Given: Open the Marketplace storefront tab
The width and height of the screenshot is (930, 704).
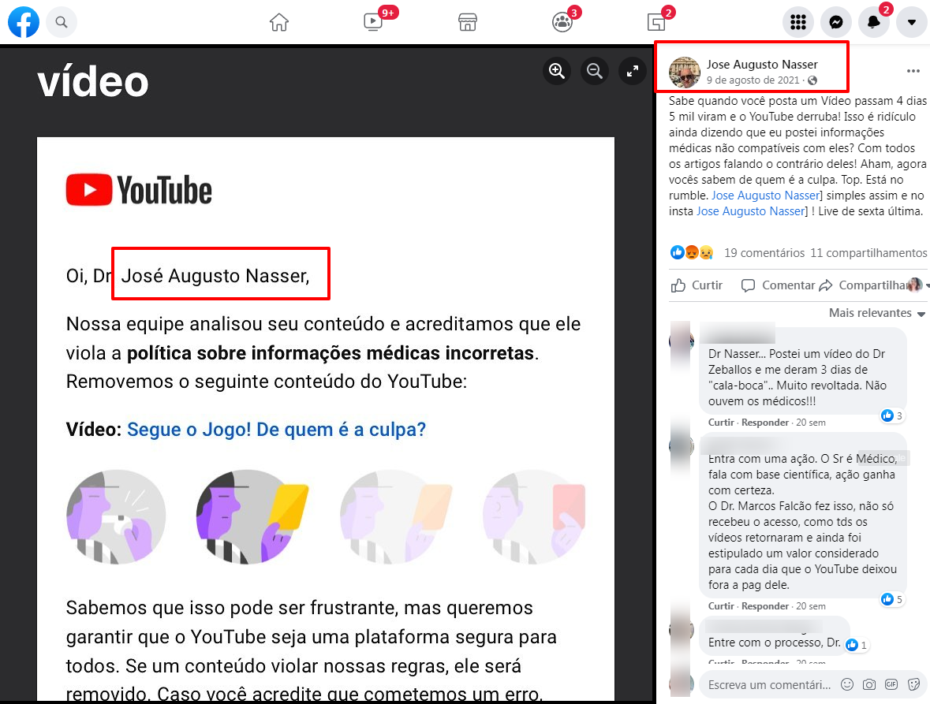Looking at the screenshot, I should pos(468,23).
